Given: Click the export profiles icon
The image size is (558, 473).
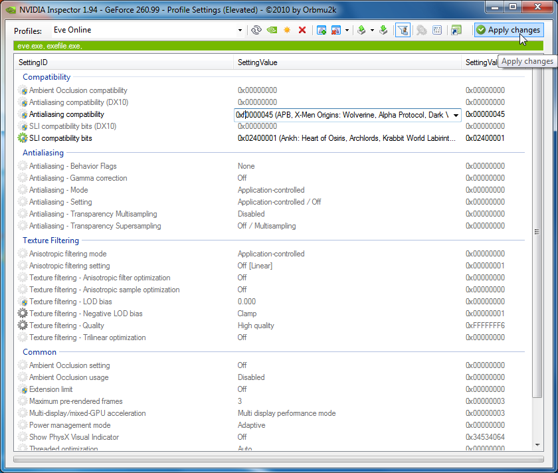Looking at the screenshot, I should click(361, 30).
